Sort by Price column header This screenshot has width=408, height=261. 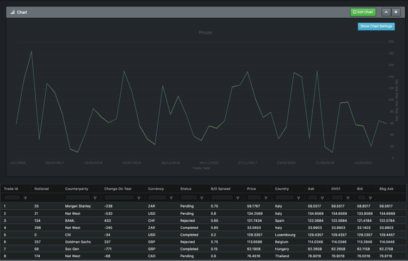pyautogui.click(x=251, y=189)
